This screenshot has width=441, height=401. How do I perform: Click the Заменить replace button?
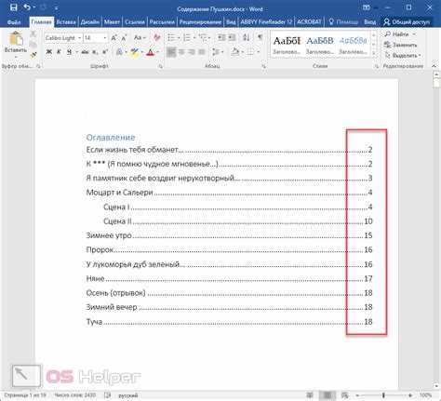point(401,45)
